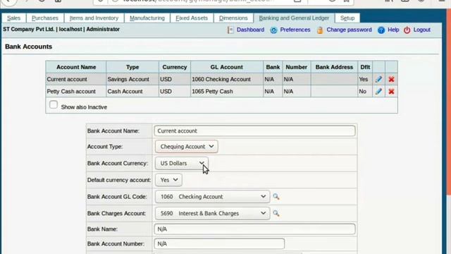451x254 pixels.
Task: Switch to the Manufacturing tab
Action: pyautogui.click(x=147, y=18)
